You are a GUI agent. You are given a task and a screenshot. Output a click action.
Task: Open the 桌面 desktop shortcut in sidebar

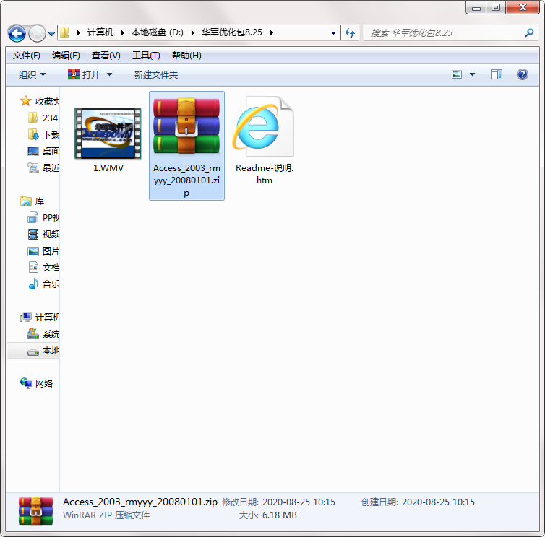click(x=50, y=151)
